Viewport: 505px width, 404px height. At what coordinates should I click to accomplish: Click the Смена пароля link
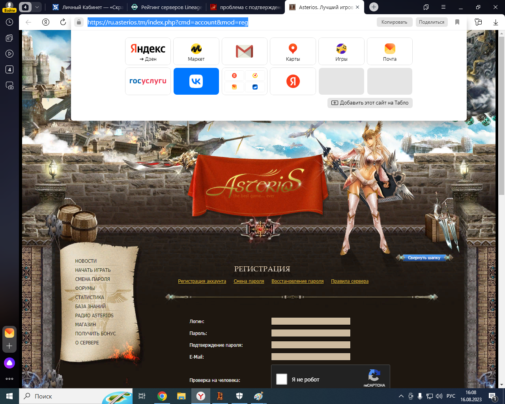click(x=249, y=281)
